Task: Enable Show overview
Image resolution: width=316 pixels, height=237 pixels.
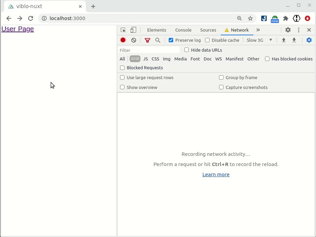Action: point(122,87)
